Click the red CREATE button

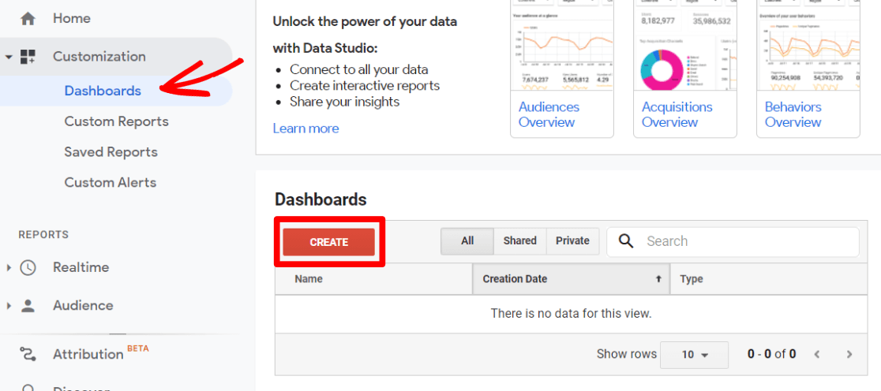[328, 242]
